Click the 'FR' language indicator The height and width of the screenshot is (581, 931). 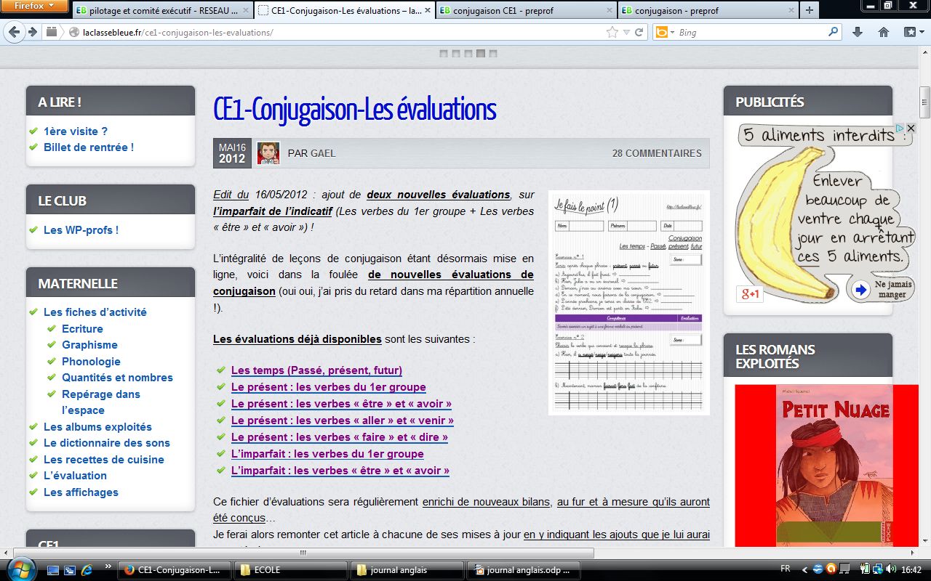pyautogui.click(x=786, y=569)
